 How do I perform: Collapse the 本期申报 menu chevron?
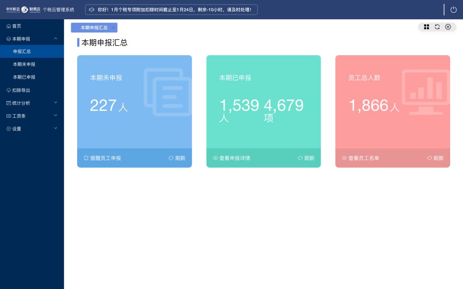pyautogui.click(x=55, y=39)
